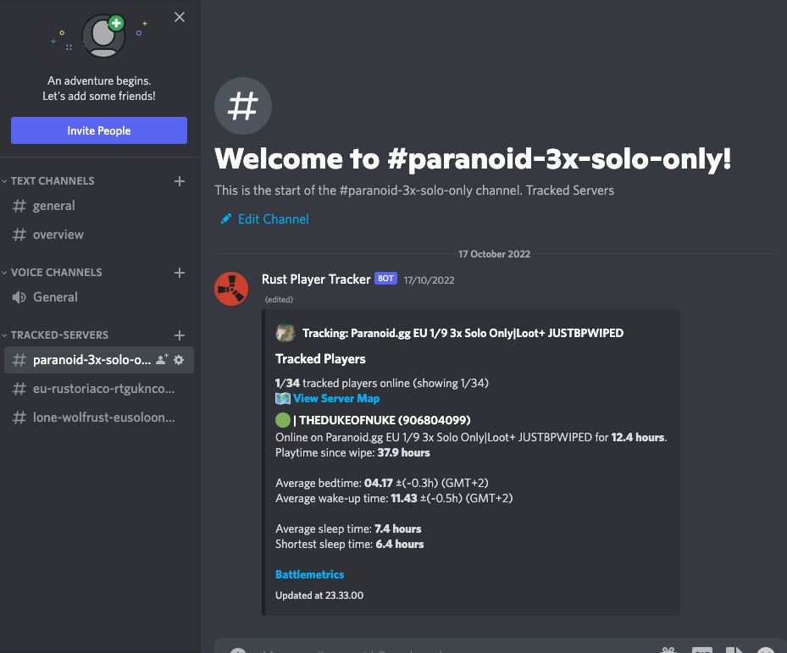Click the 17/10/2022 message timestamp
Viewport: 787px width, 653px height.
point(430,280)
